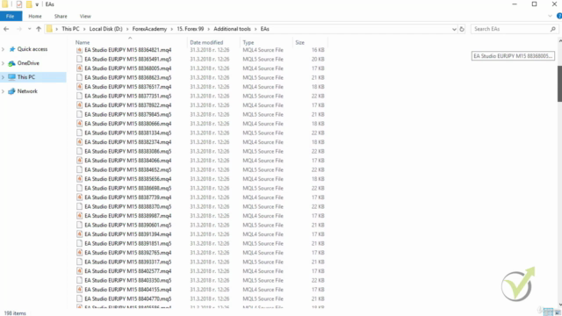The image size is (562, 316).
Task: Click the Forward navigation arrow
Action: tap(19, 29)
